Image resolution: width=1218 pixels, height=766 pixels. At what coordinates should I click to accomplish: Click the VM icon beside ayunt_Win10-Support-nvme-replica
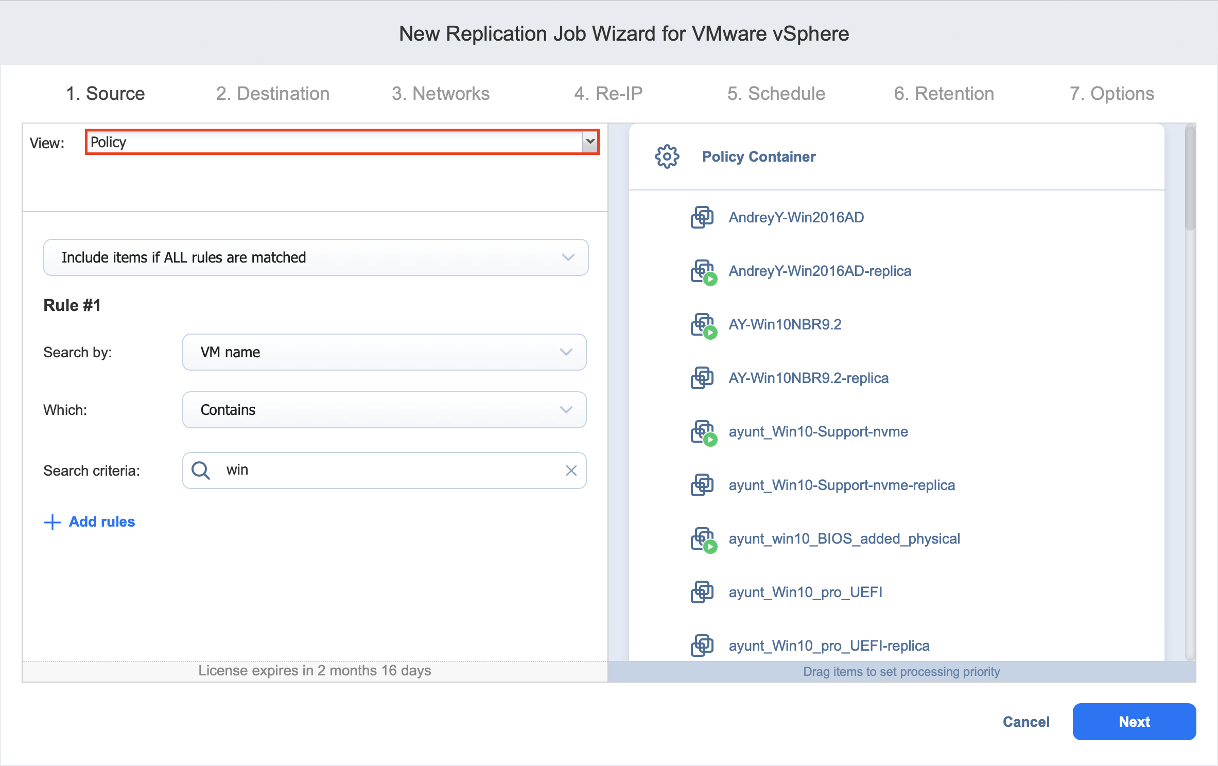click(x=702, y=485)
